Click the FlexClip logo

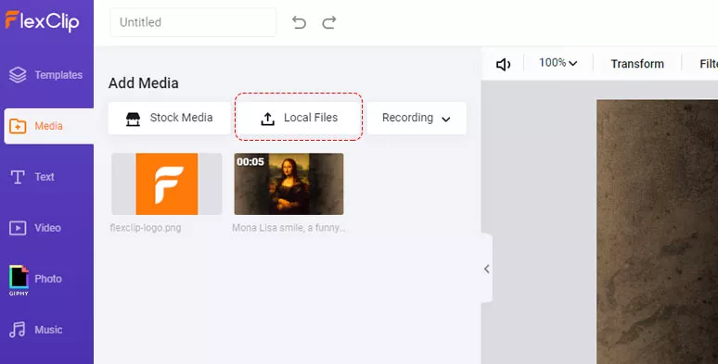pyautogui.click(x=42, y=21)
